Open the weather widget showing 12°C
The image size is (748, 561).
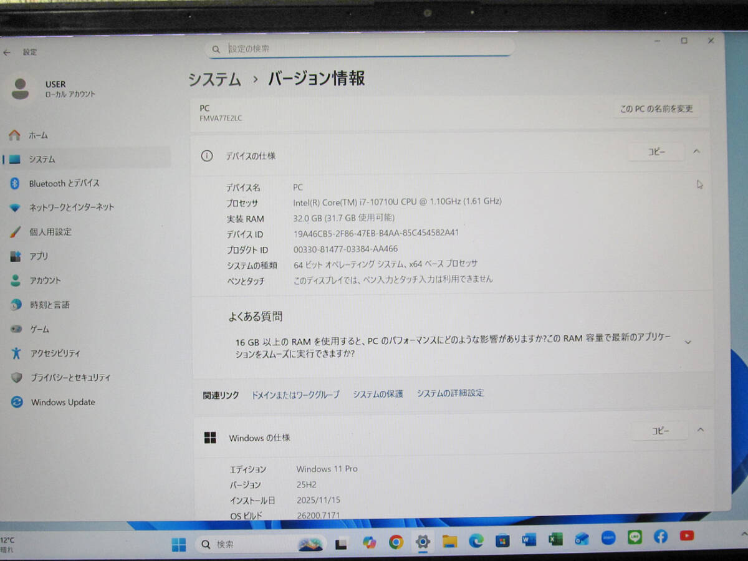(x=9, y=545)
